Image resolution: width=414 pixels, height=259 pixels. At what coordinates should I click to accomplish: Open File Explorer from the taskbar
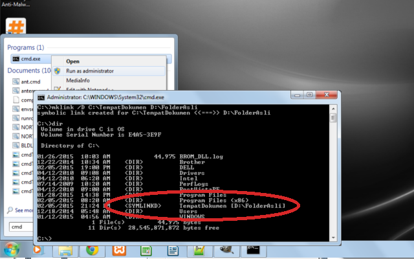click(66, 250)
